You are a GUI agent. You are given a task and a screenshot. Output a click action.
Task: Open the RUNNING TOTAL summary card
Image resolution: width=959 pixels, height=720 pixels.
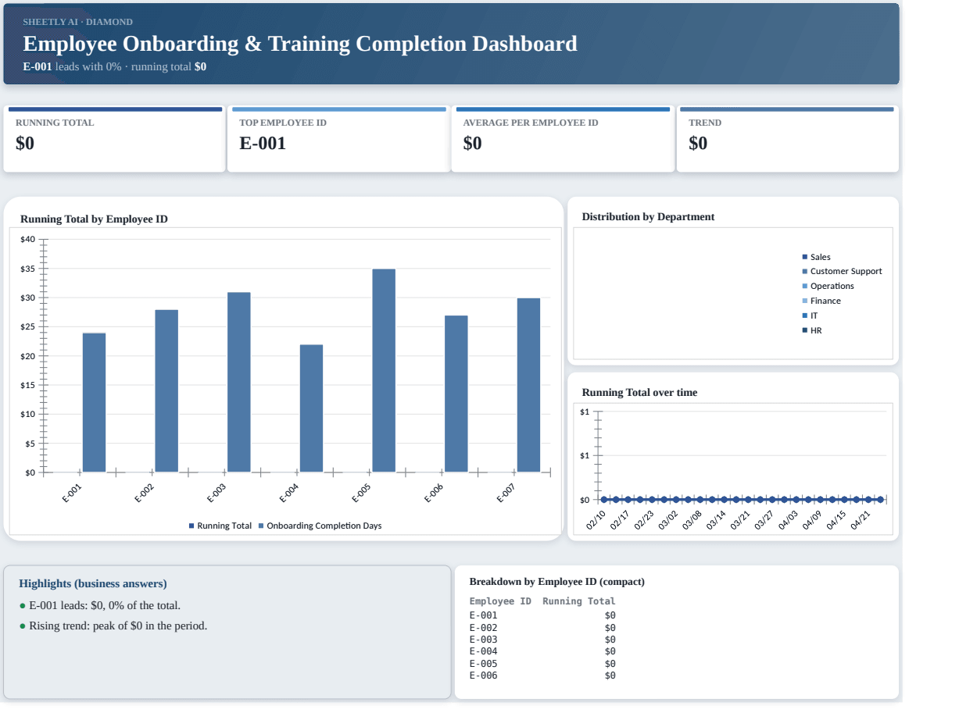tap(114, 139)
